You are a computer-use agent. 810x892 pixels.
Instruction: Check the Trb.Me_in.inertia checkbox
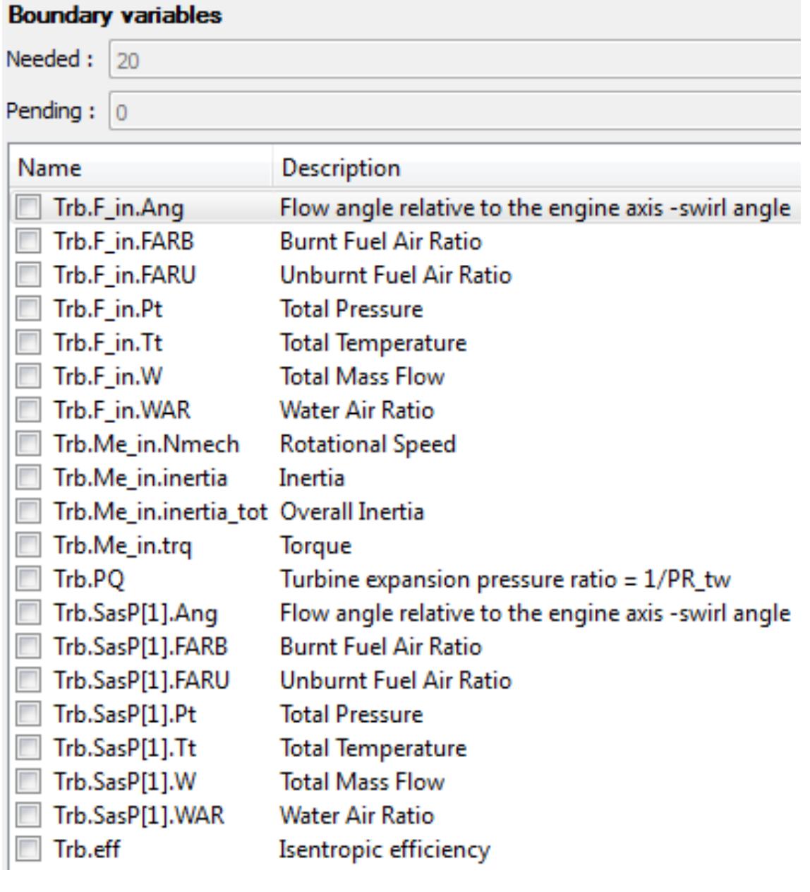(30, 479)
